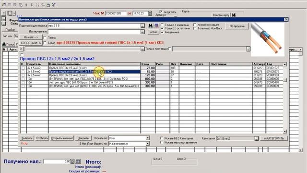Tick checkbox of Провод ПВС 3х 1,5 row
Image resolution: width=307 pixels, height=173 pixels.
coord(23,68)
